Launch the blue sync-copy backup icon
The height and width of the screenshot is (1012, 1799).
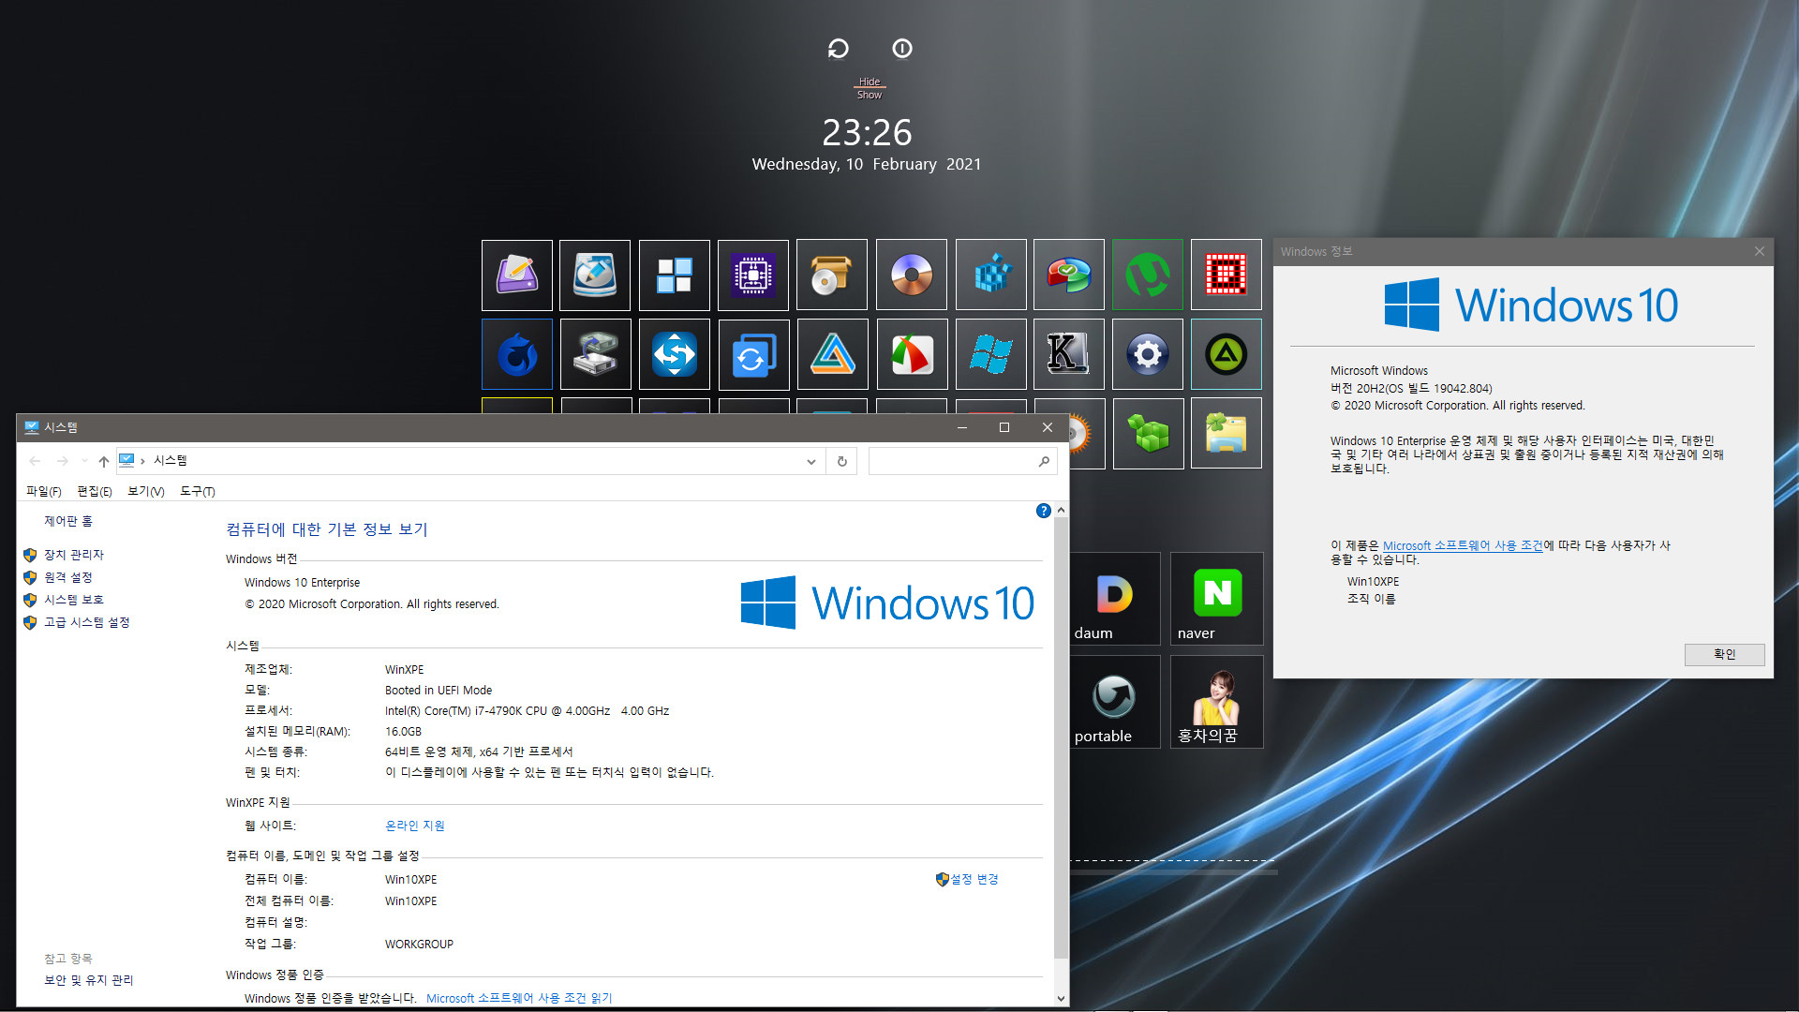click(x=753, y=354)
